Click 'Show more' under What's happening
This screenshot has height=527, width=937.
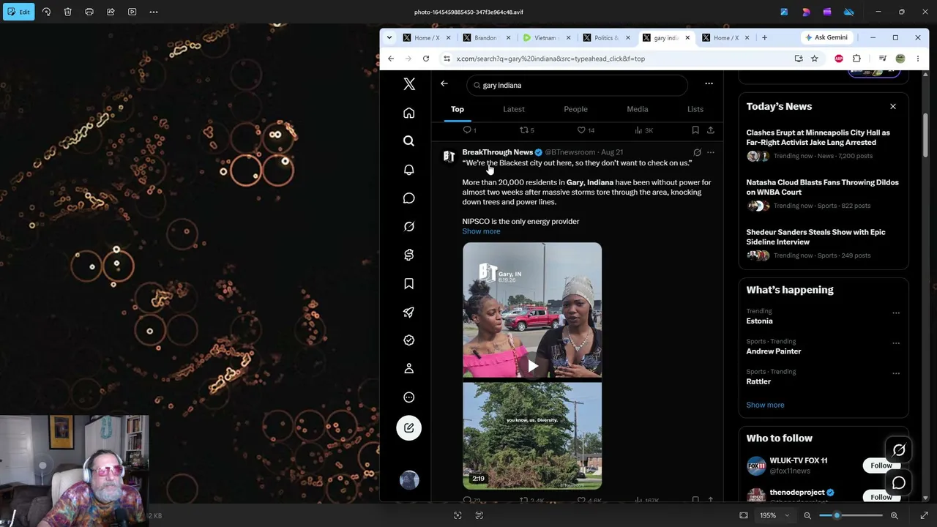(x=765, y=405)
